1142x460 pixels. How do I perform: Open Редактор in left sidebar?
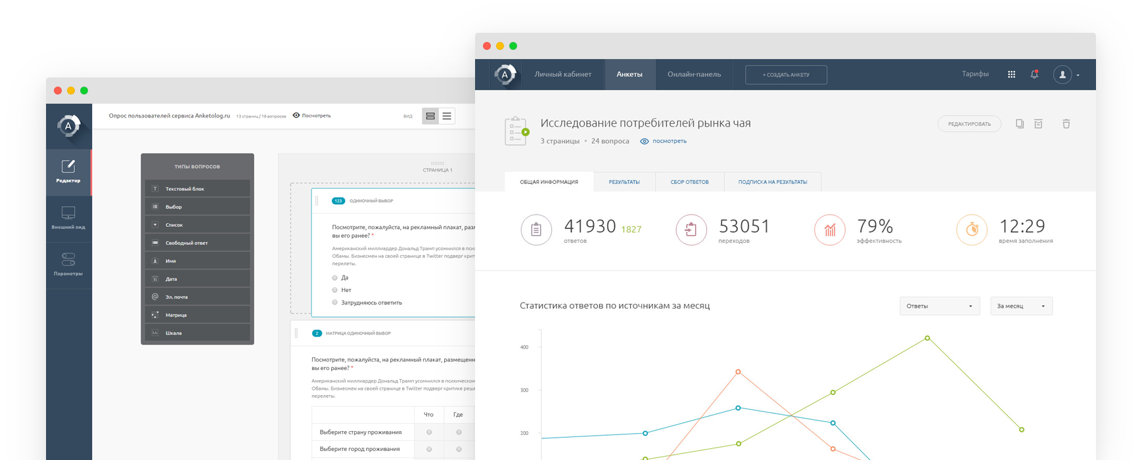tap(68, 172)
